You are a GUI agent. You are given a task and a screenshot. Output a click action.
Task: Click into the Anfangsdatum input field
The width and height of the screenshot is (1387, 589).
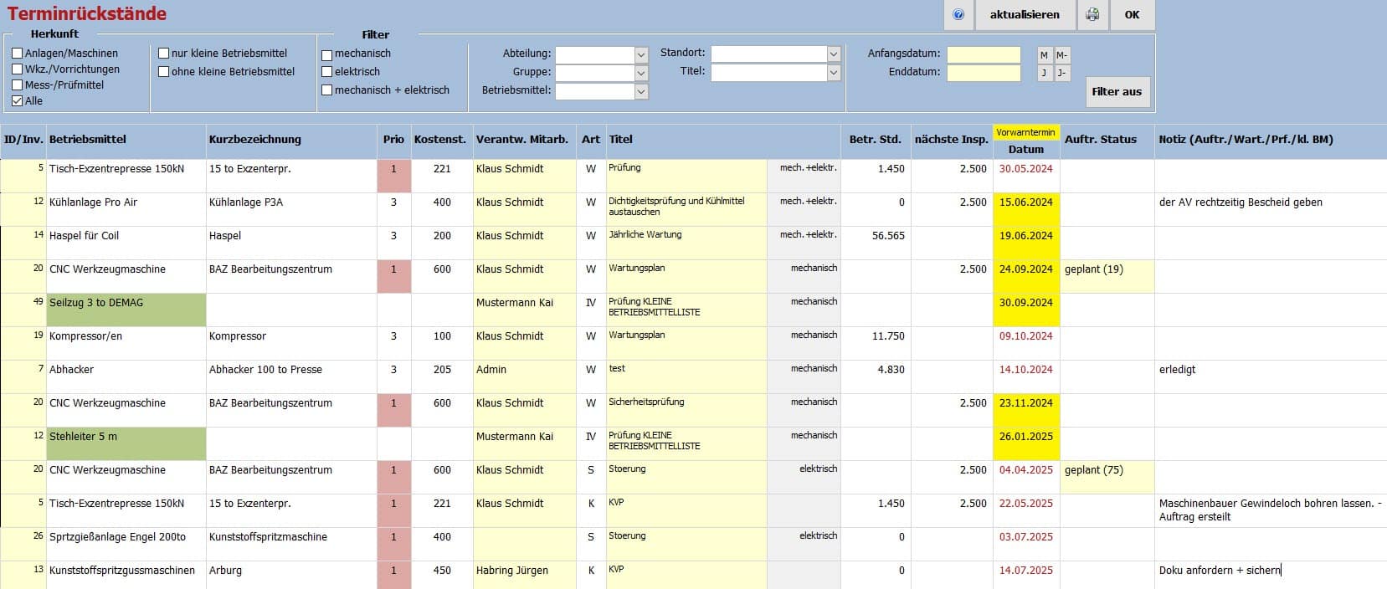coord(984,54)
